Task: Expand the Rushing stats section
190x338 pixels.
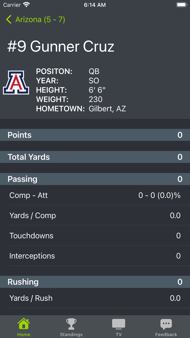Action: 95,282
